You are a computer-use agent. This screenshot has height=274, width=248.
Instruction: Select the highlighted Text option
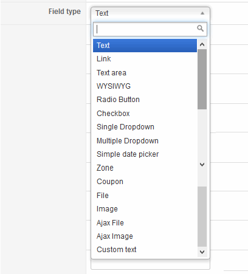tap(145, 46)
